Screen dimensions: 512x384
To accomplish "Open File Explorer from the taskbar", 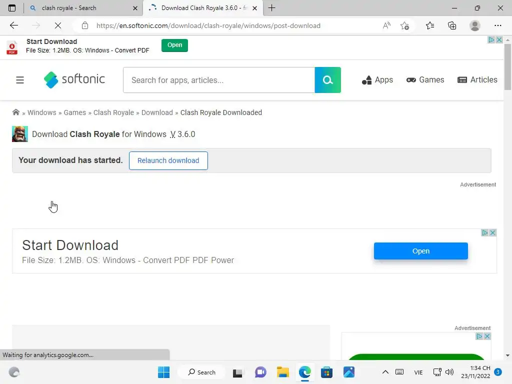I will pos(283,372).
